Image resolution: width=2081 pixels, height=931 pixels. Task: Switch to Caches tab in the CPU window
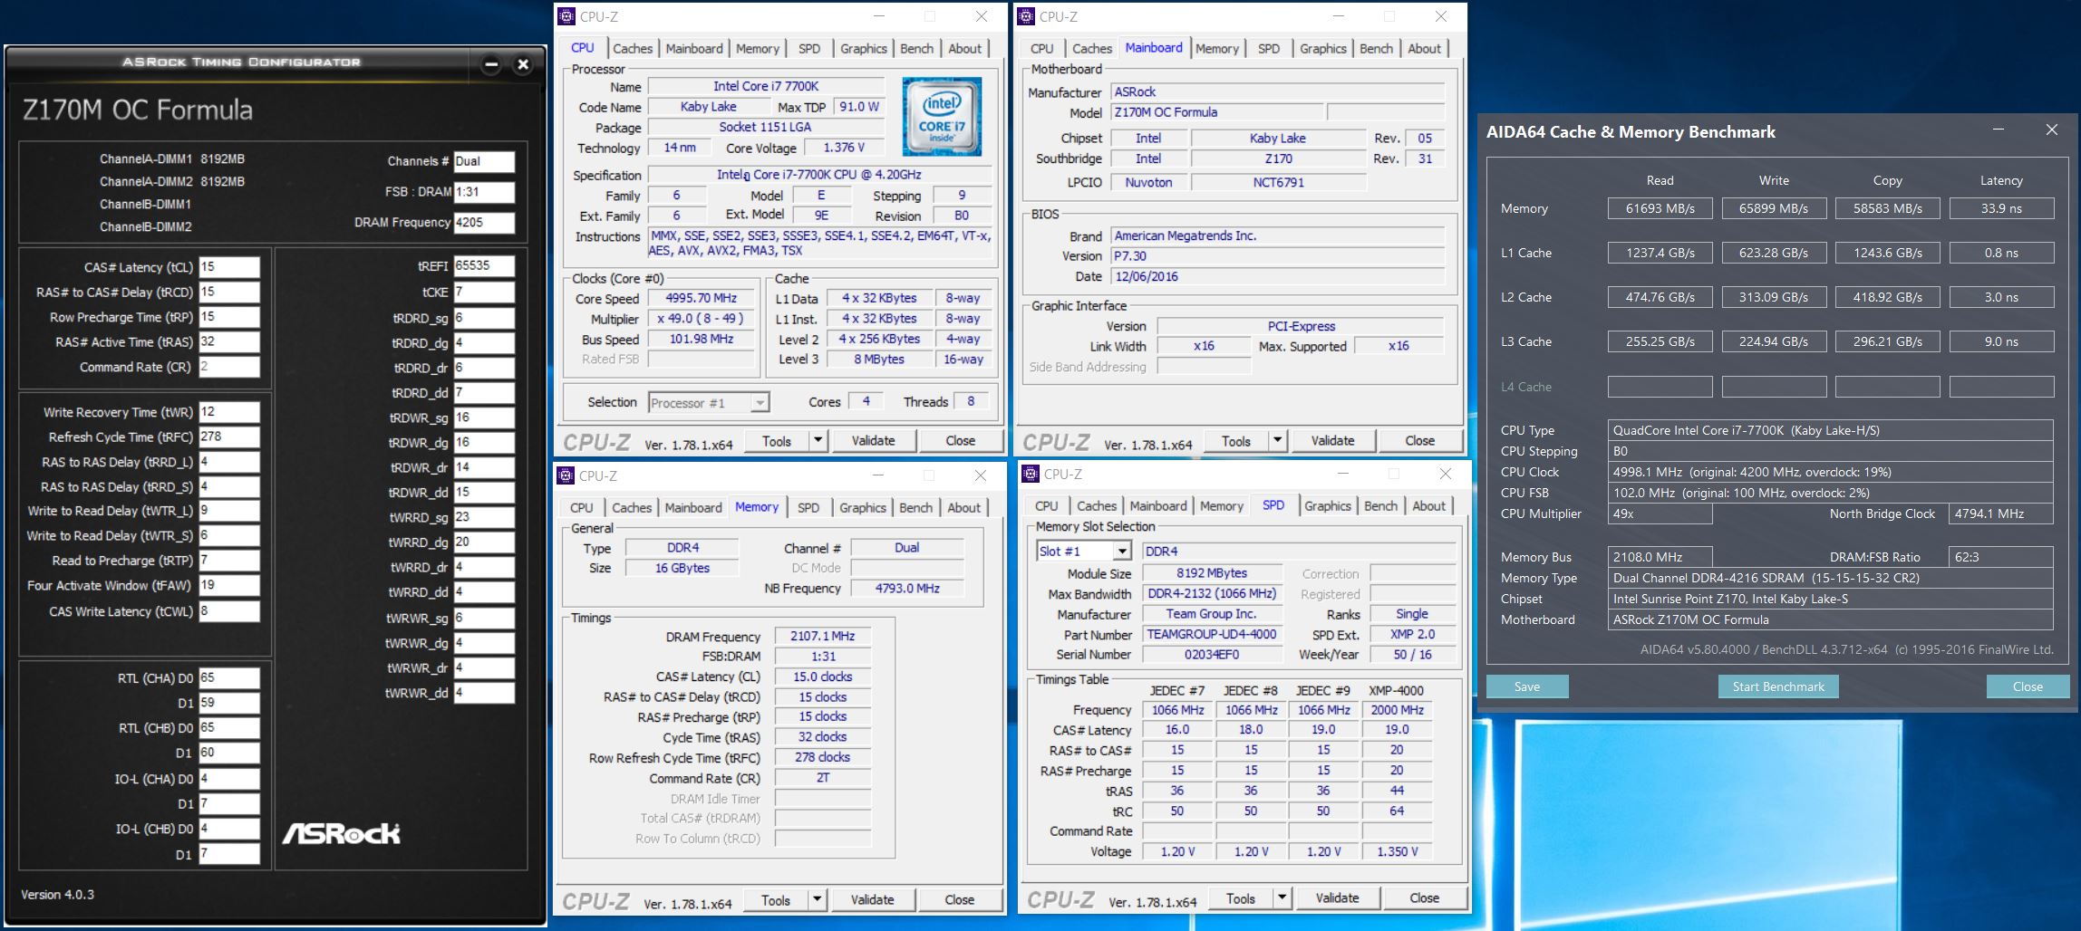pyautogui.click(x=632, y=49)
